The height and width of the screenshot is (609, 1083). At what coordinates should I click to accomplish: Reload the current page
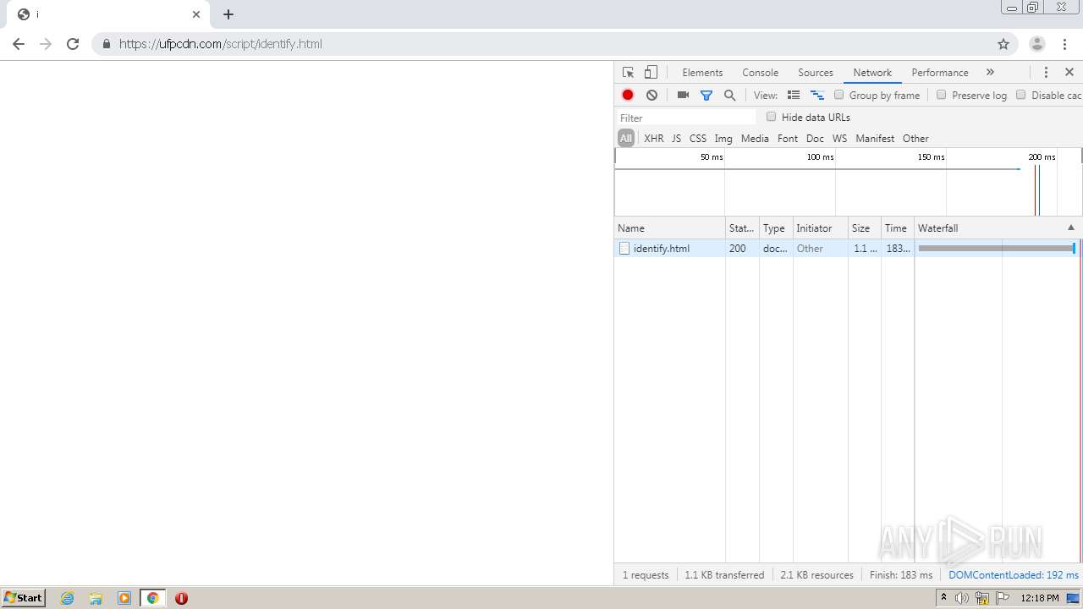point(73,44)
